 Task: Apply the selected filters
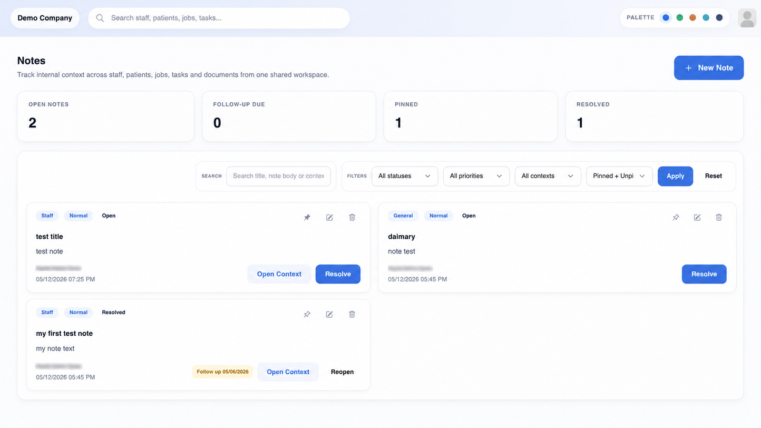point(675,176)
